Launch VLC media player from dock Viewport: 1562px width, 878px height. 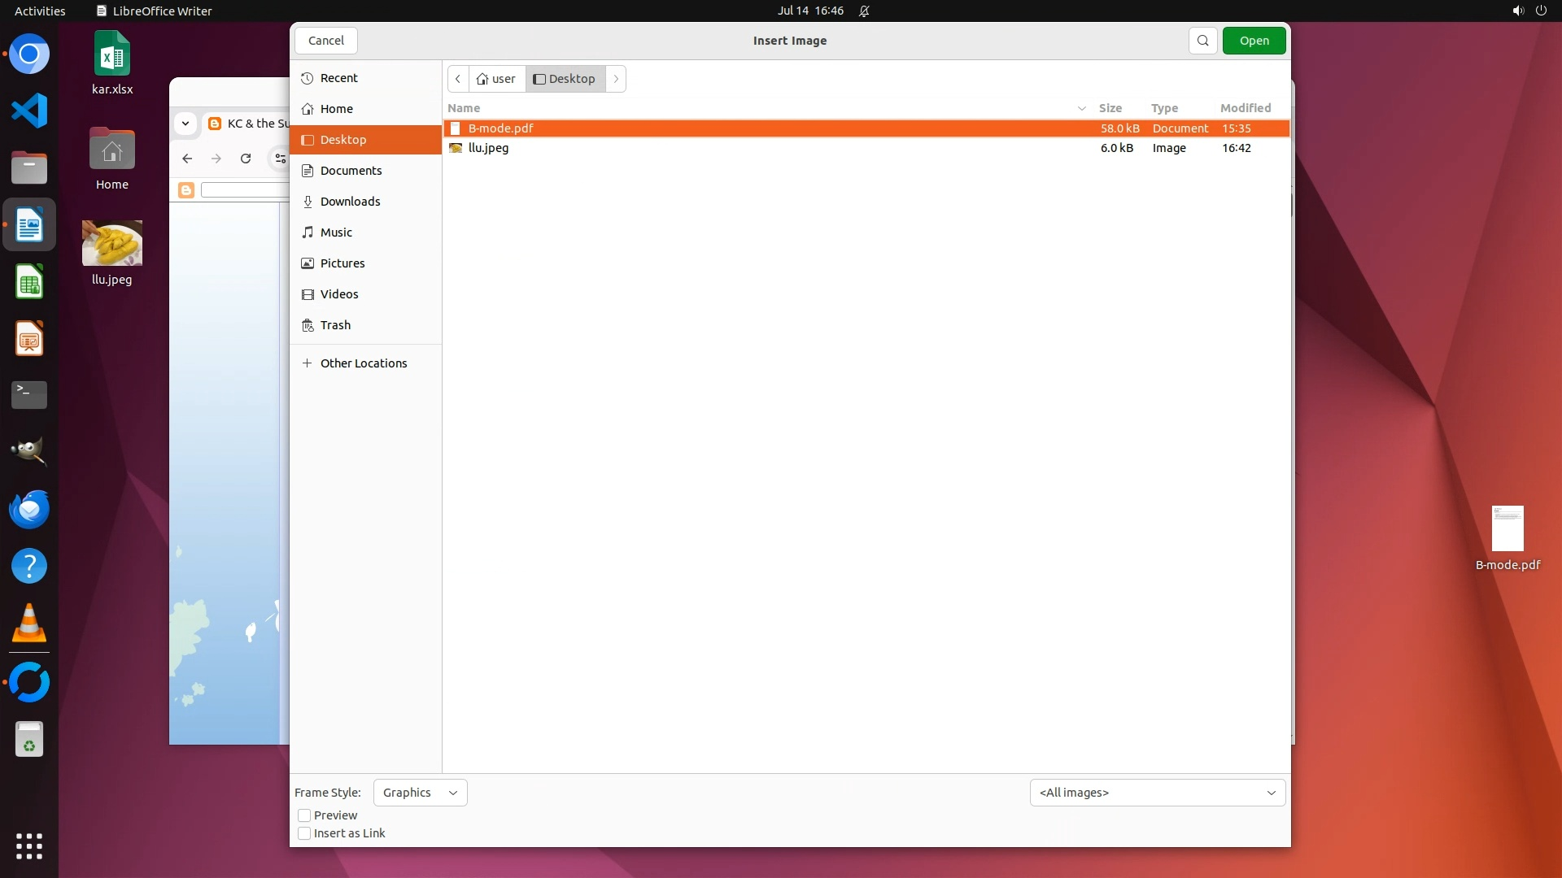click(x=29, y=624)
